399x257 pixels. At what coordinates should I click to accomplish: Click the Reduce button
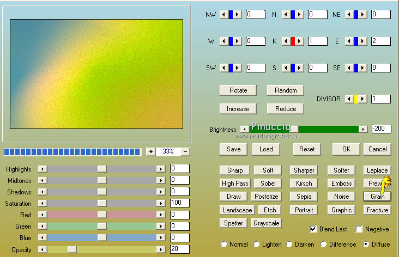(286, 109)
